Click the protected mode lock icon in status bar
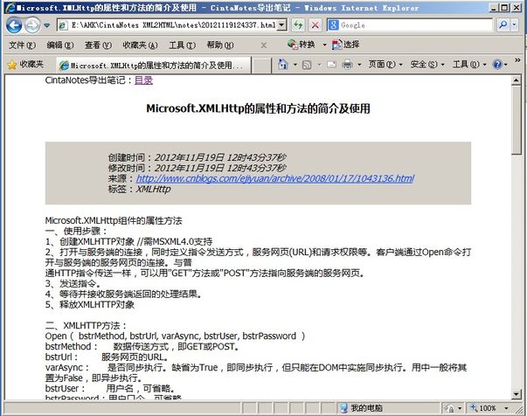 [x=449, y=408]
